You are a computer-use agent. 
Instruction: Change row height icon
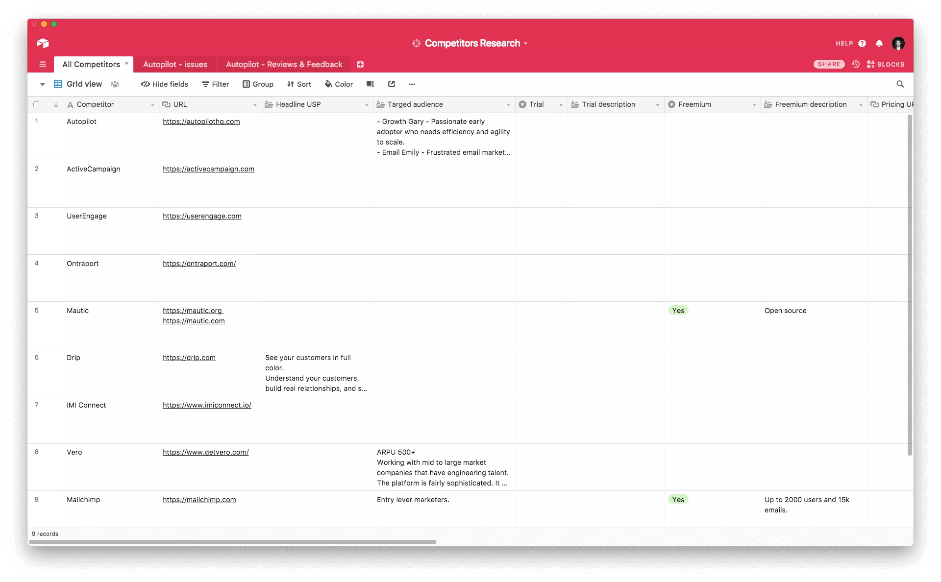click(370, 84)
